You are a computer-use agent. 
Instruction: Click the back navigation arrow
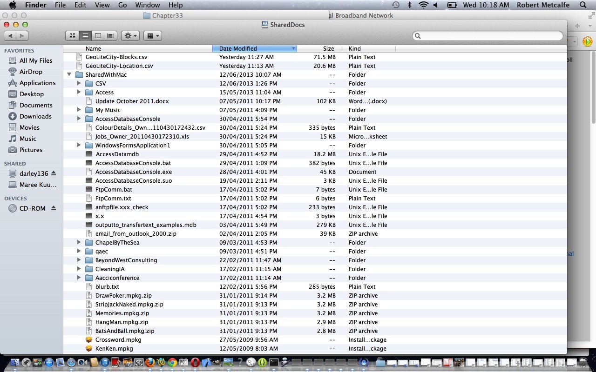point(10,36)
